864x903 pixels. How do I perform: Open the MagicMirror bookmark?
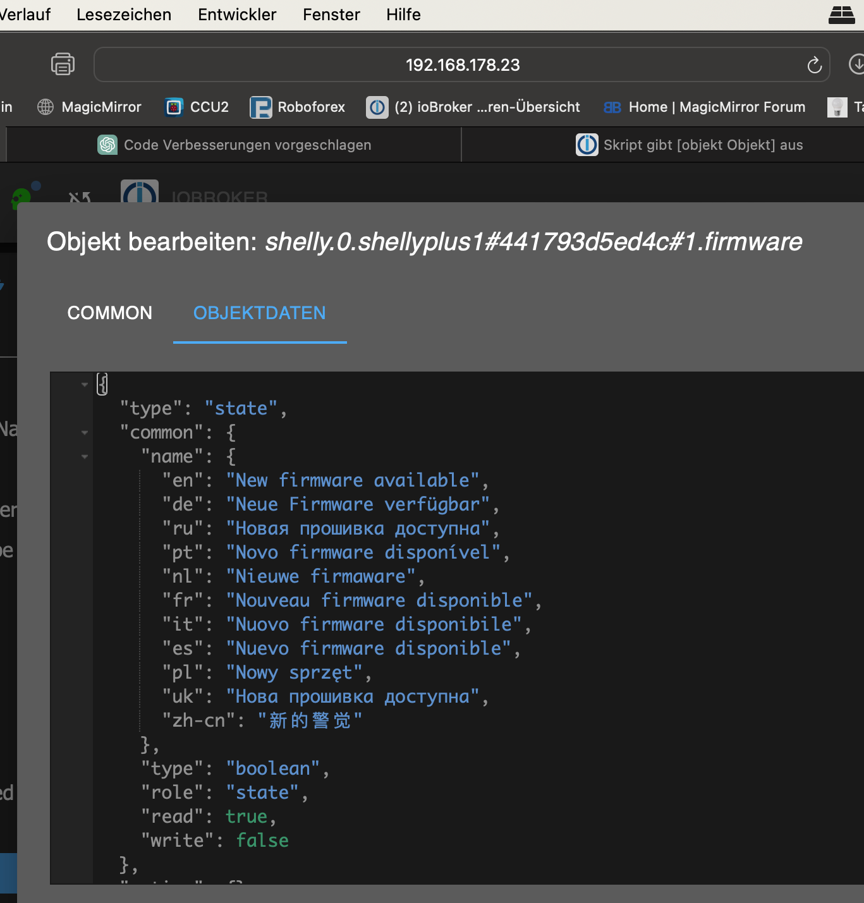pos(89,107)
